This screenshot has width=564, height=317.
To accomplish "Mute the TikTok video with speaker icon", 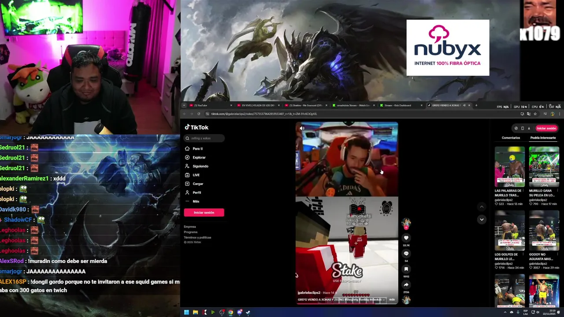I will point(302,129).
